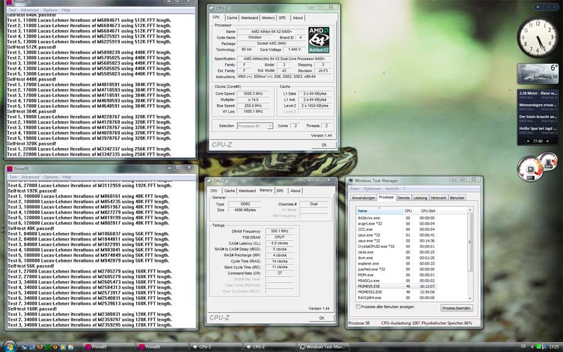The width and height of the screenshot is (563, 352).
Task: Click the analog clock gadget
Action: pos(538,37)
